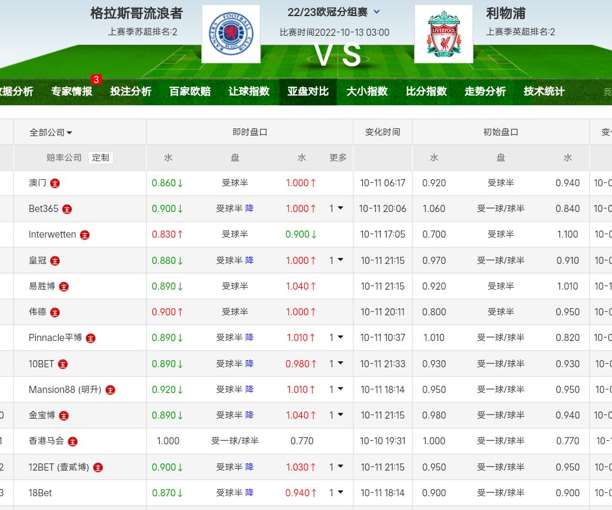Viewport: 612px width, 510px height.
Task: Go to the 百家欧赔 tab
Action: [x=190, y=91]
